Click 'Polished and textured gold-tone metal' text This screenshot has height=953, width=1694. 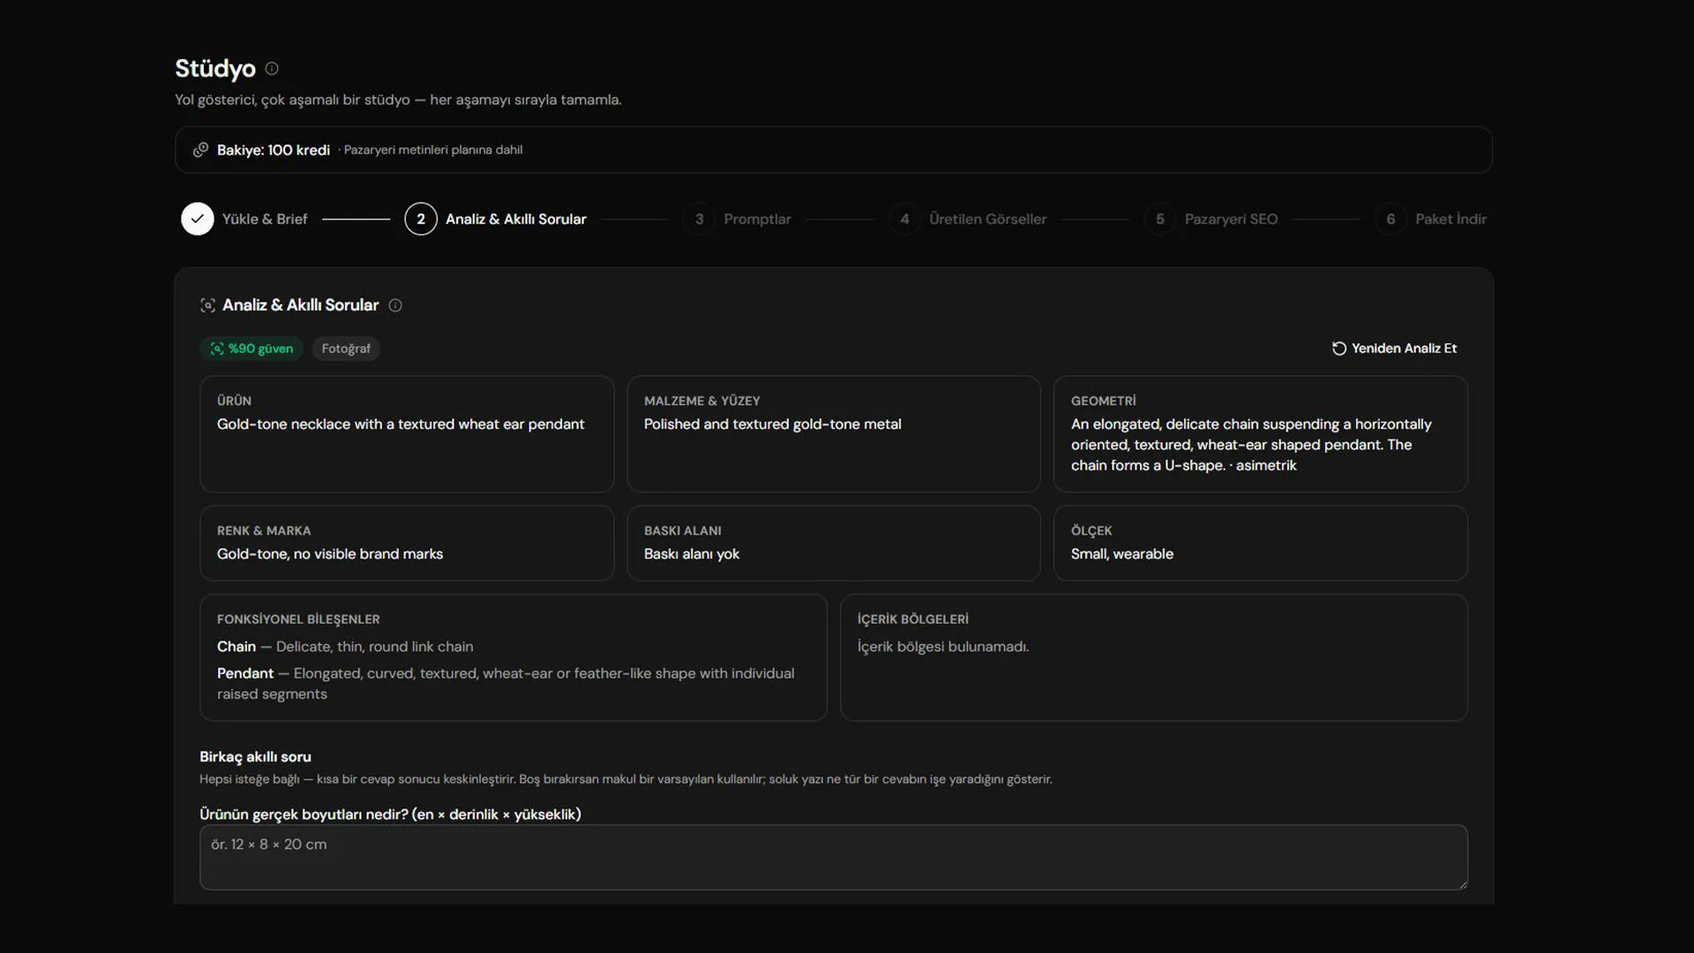click(x=773, y=424)
